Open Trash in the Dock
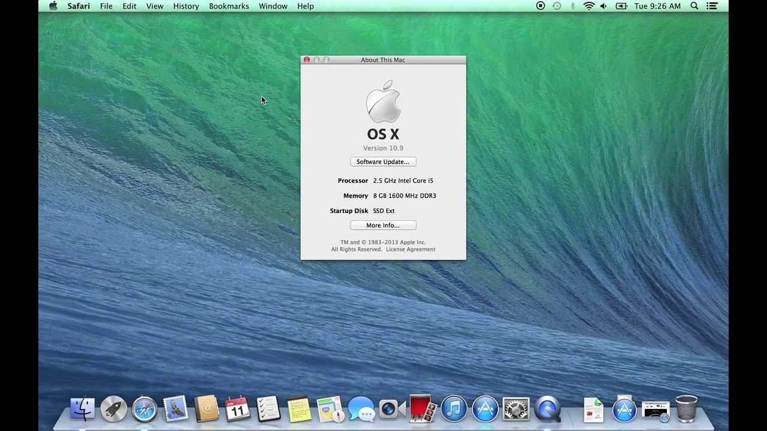This screenshot has width=767, height=431. (x=686, y=409)
